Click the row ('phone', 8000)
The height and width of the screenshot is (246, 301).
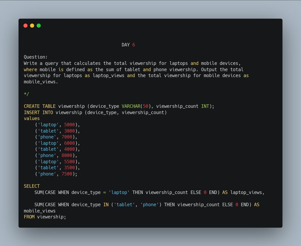(x=56, y=156)
